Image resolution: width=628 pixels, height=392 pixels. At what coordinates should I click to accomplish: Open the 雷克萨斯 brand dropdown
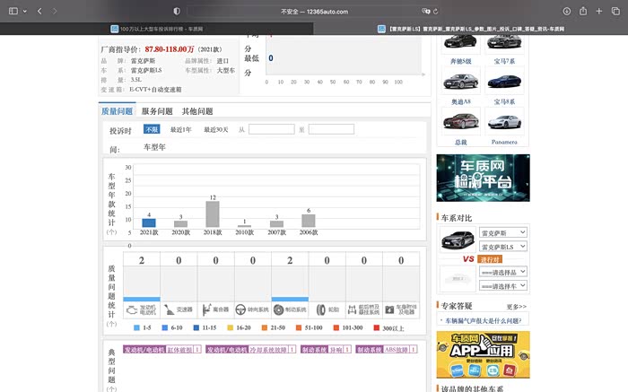coord(503,233)
